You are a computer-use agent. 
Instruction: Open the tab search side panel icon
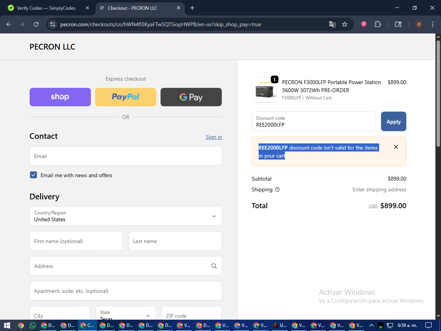398,24
